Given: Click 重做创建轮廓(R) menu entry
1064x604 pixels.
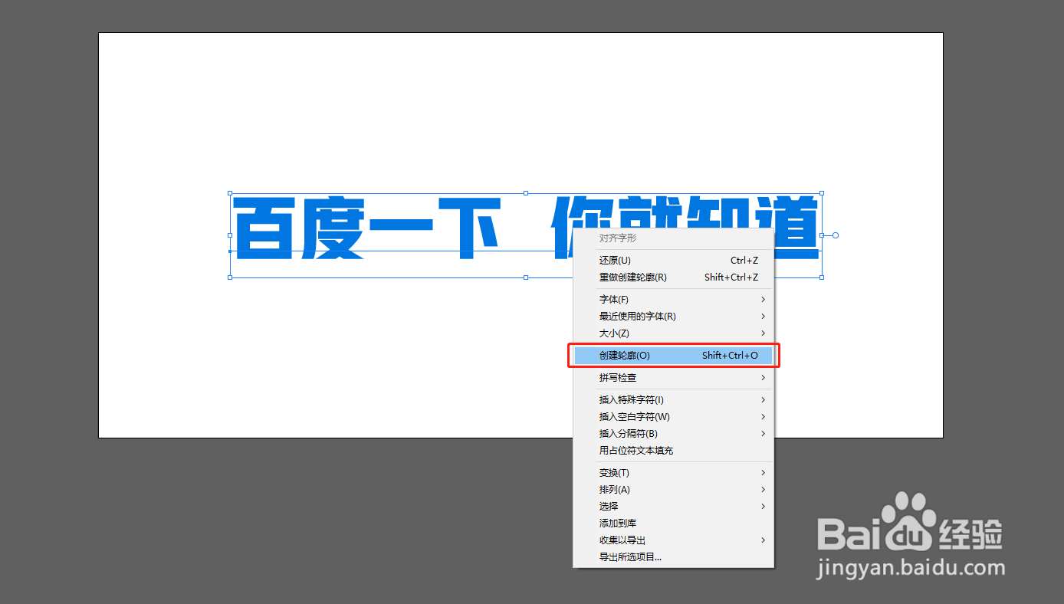Looking at the screenshot, I should (674, 277).
